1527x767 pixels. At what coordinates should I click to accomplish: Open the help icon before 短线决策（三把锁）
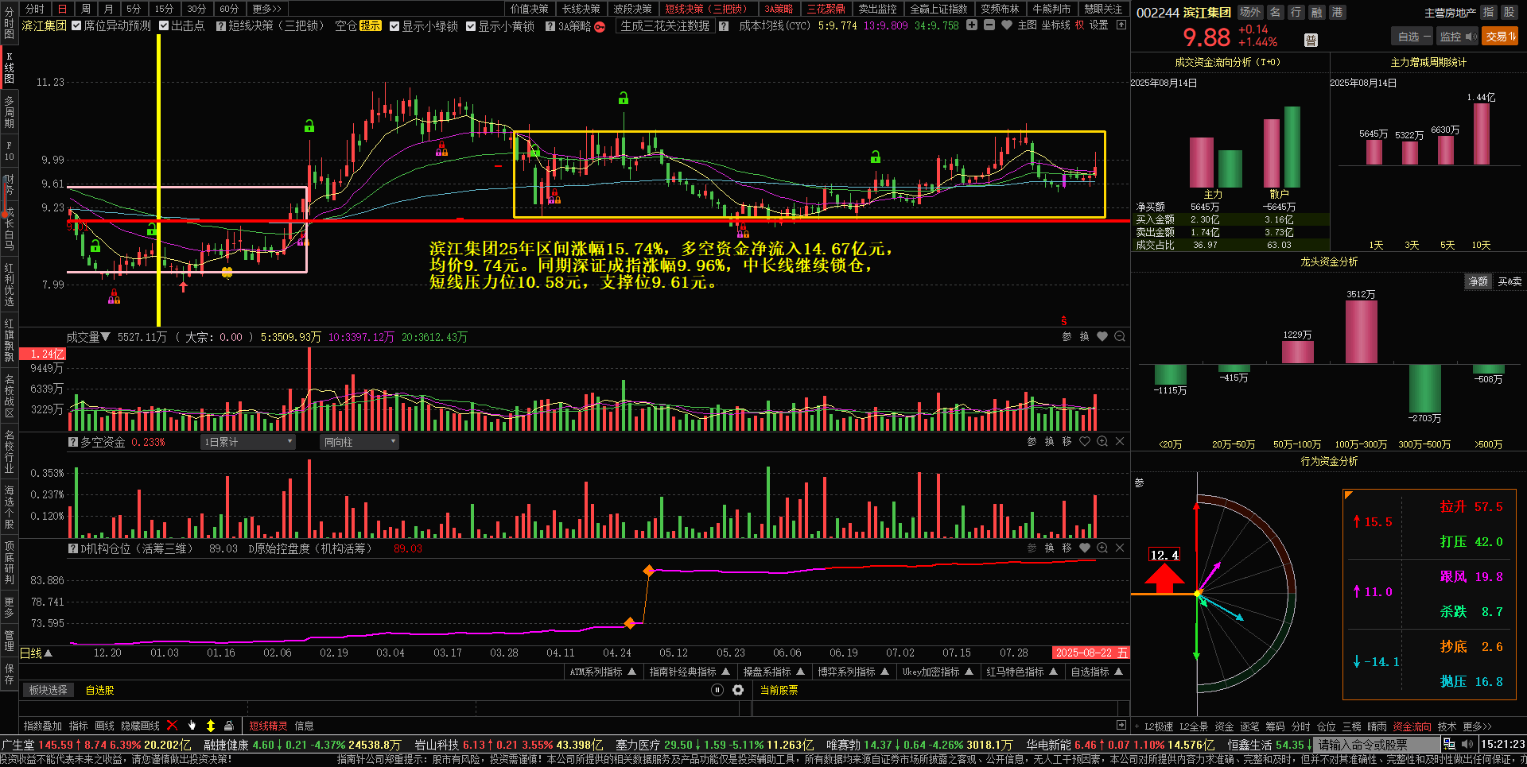pyautogui.click(x=221, y=26)
